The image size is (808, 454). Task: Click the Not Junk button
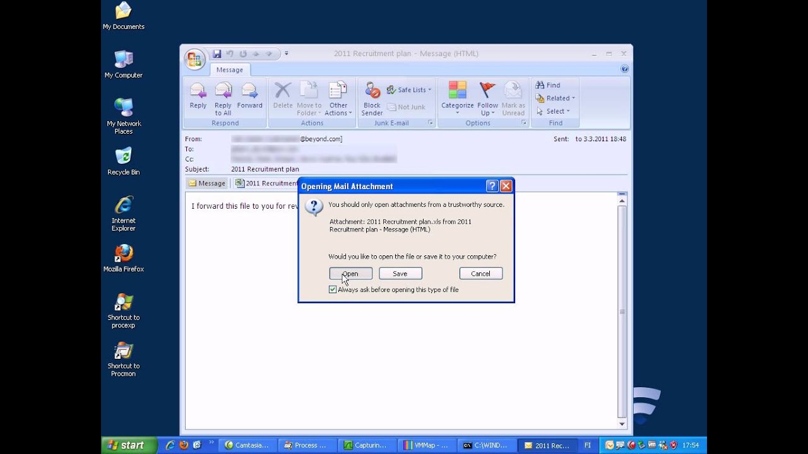pyautogui.click(x=407, y=107)
